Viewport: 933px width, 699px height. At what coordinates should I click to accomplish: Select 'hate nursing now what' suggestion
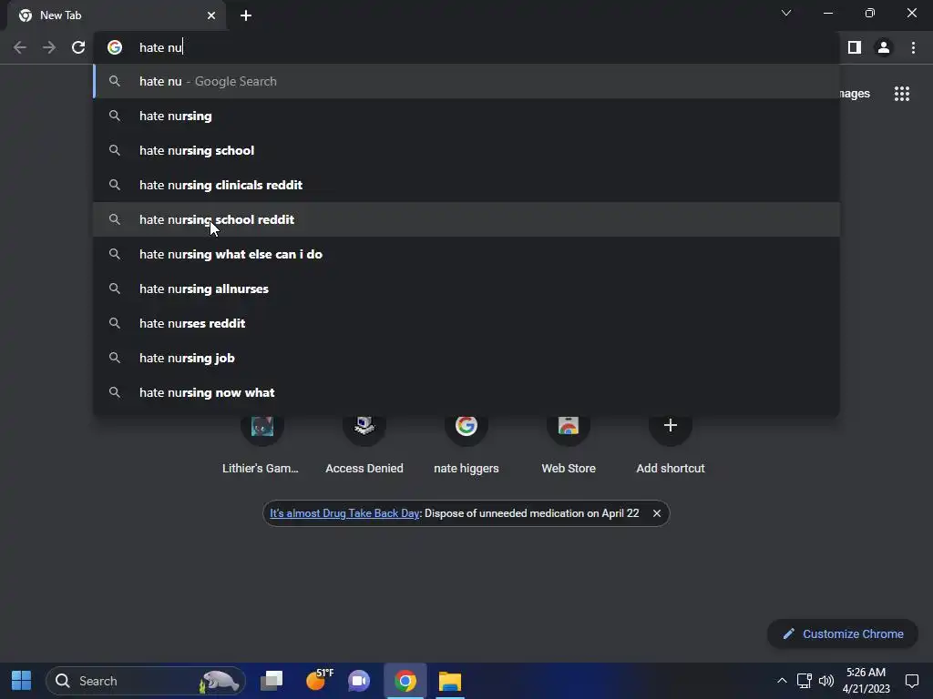pos(466,392)
